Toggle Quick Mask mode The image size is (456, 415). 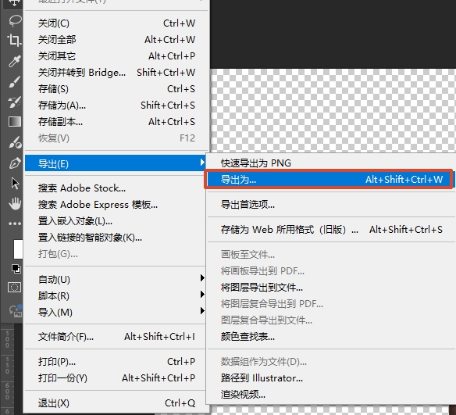click(x=14, y=288)
